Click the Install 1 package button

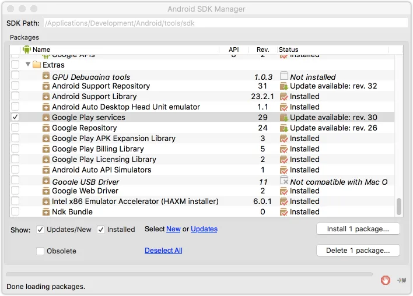(x=358, y=229)
